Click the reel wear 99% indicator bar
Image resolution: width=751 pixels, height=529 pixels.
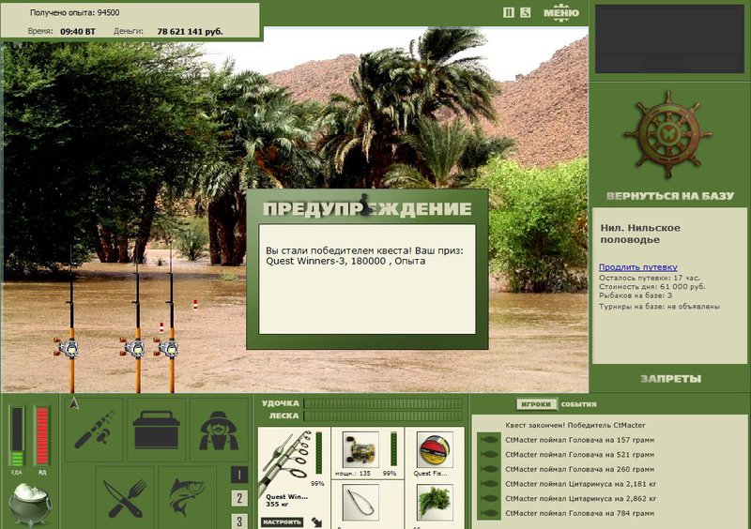[x=393, y=448]
